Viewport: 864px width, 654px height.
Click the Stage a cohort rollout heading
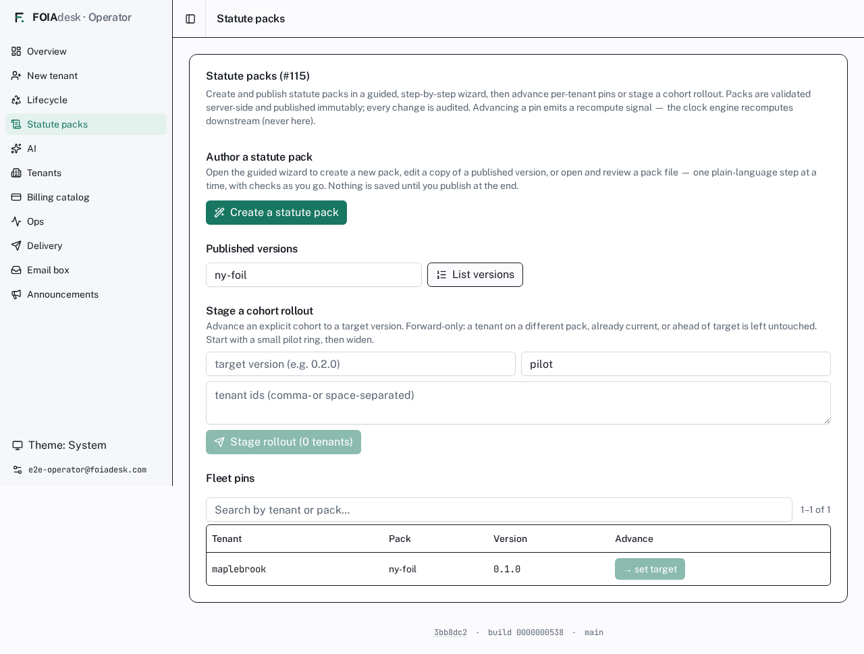(259, 310)
